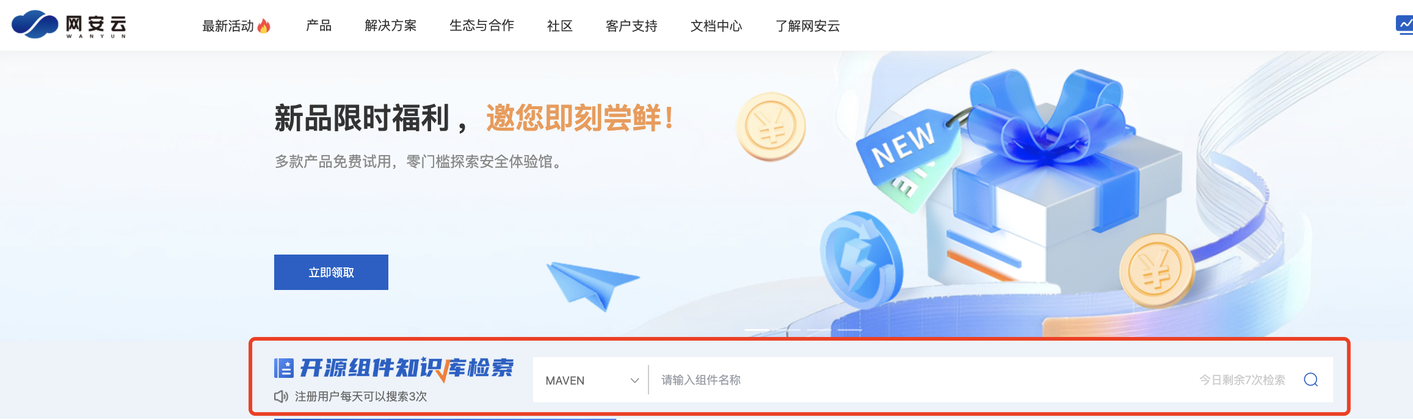
Task: Expand the 解决方案 navigation menu
Action: click(391, 26)
